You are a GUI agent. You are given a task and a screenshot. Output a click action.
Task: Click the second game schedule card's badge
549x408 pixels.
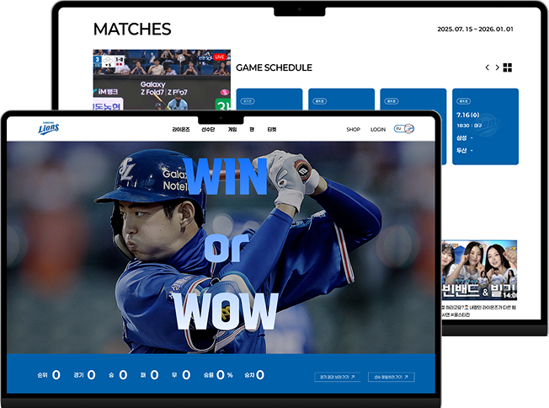(x=320, y=100)
